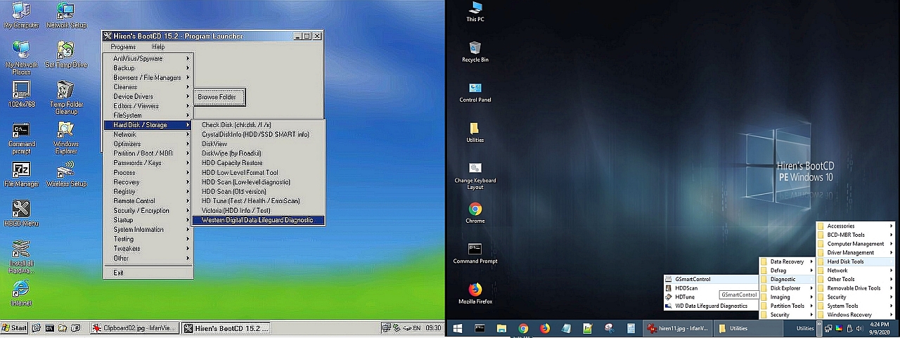Launch Mozilla Firefox desktop icon
This screenshot has width=900, height=338.
point(475,293)
